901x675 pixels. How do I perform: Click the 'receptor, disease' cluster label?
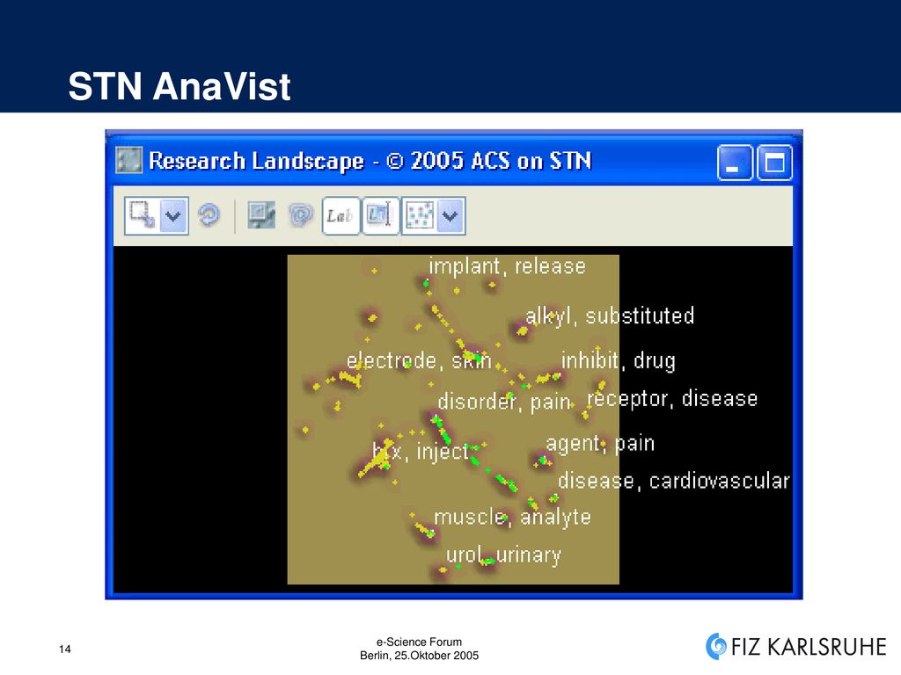(x=672, y=398)
